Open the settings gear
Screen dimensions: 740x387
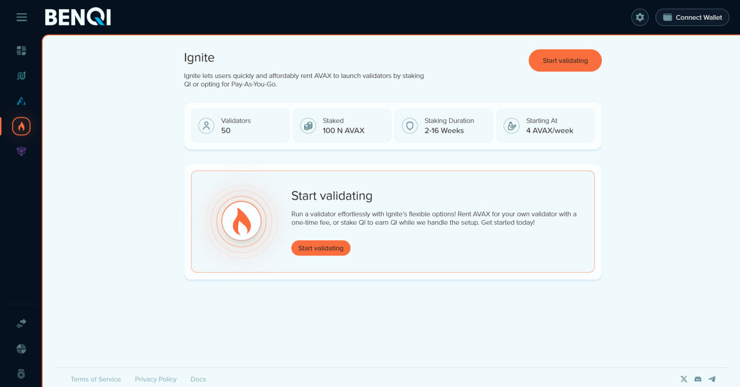click(640, 17)
